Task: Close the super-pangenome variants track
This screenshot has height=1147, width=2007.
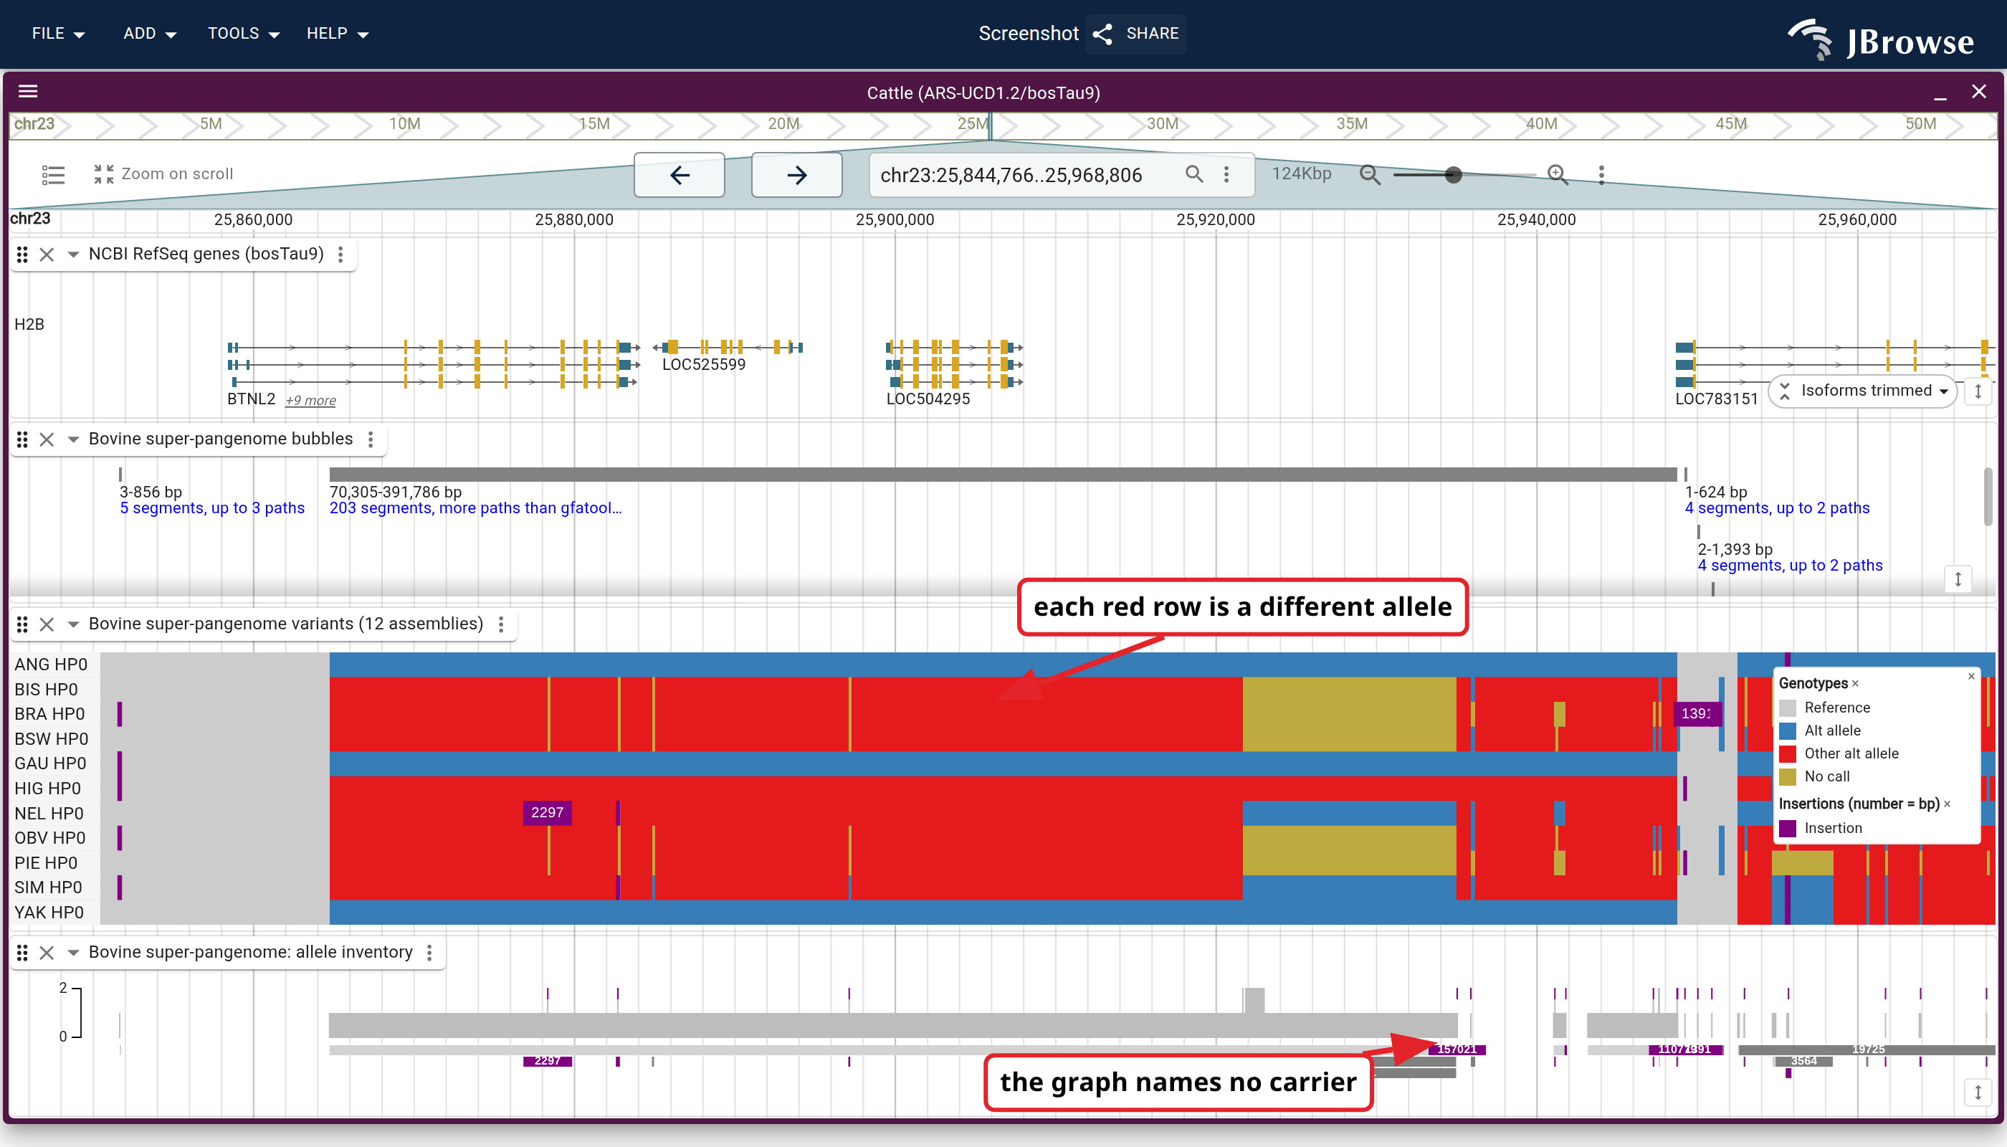Action: click(47, 624)
